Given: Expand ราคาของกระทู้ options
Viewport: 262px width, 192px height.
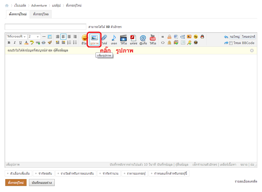Looking at the screenshot, I should tap(135, 174).
